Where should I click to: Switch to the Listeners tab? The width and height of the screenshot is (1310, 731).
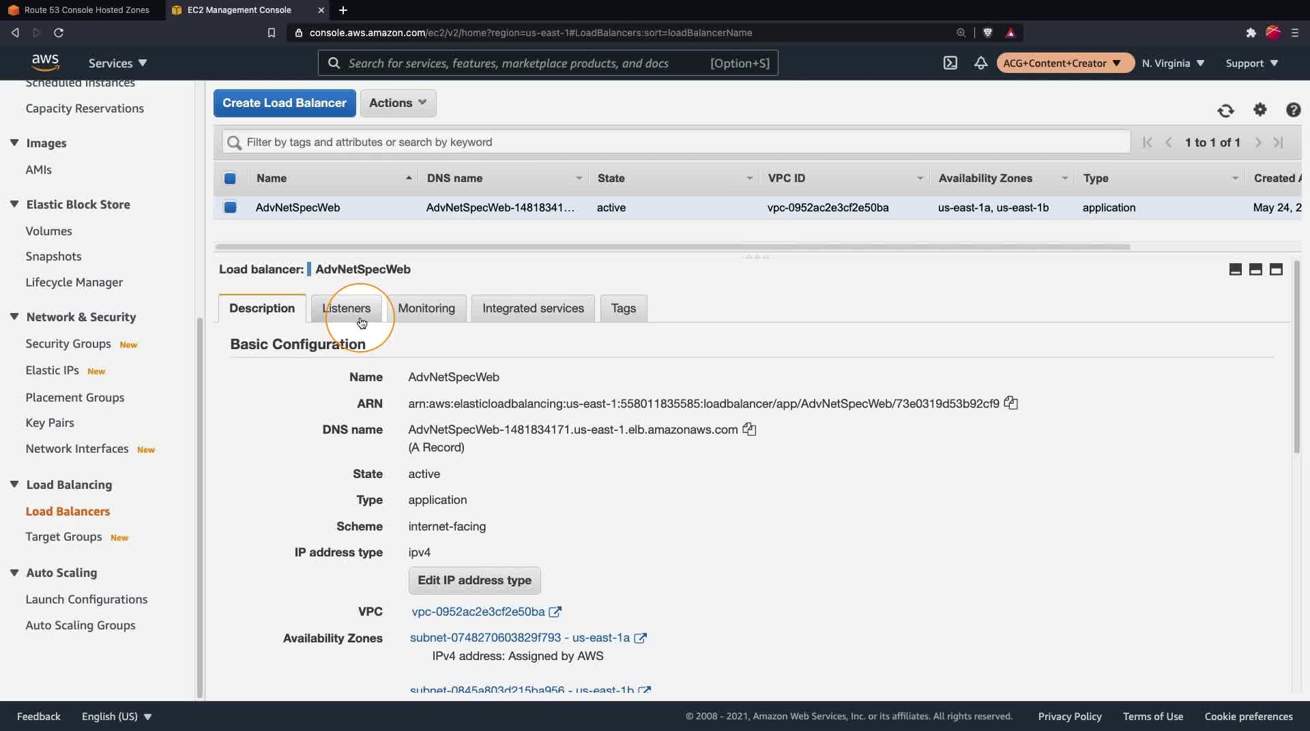pyautogui.click(x=347, y=308)
